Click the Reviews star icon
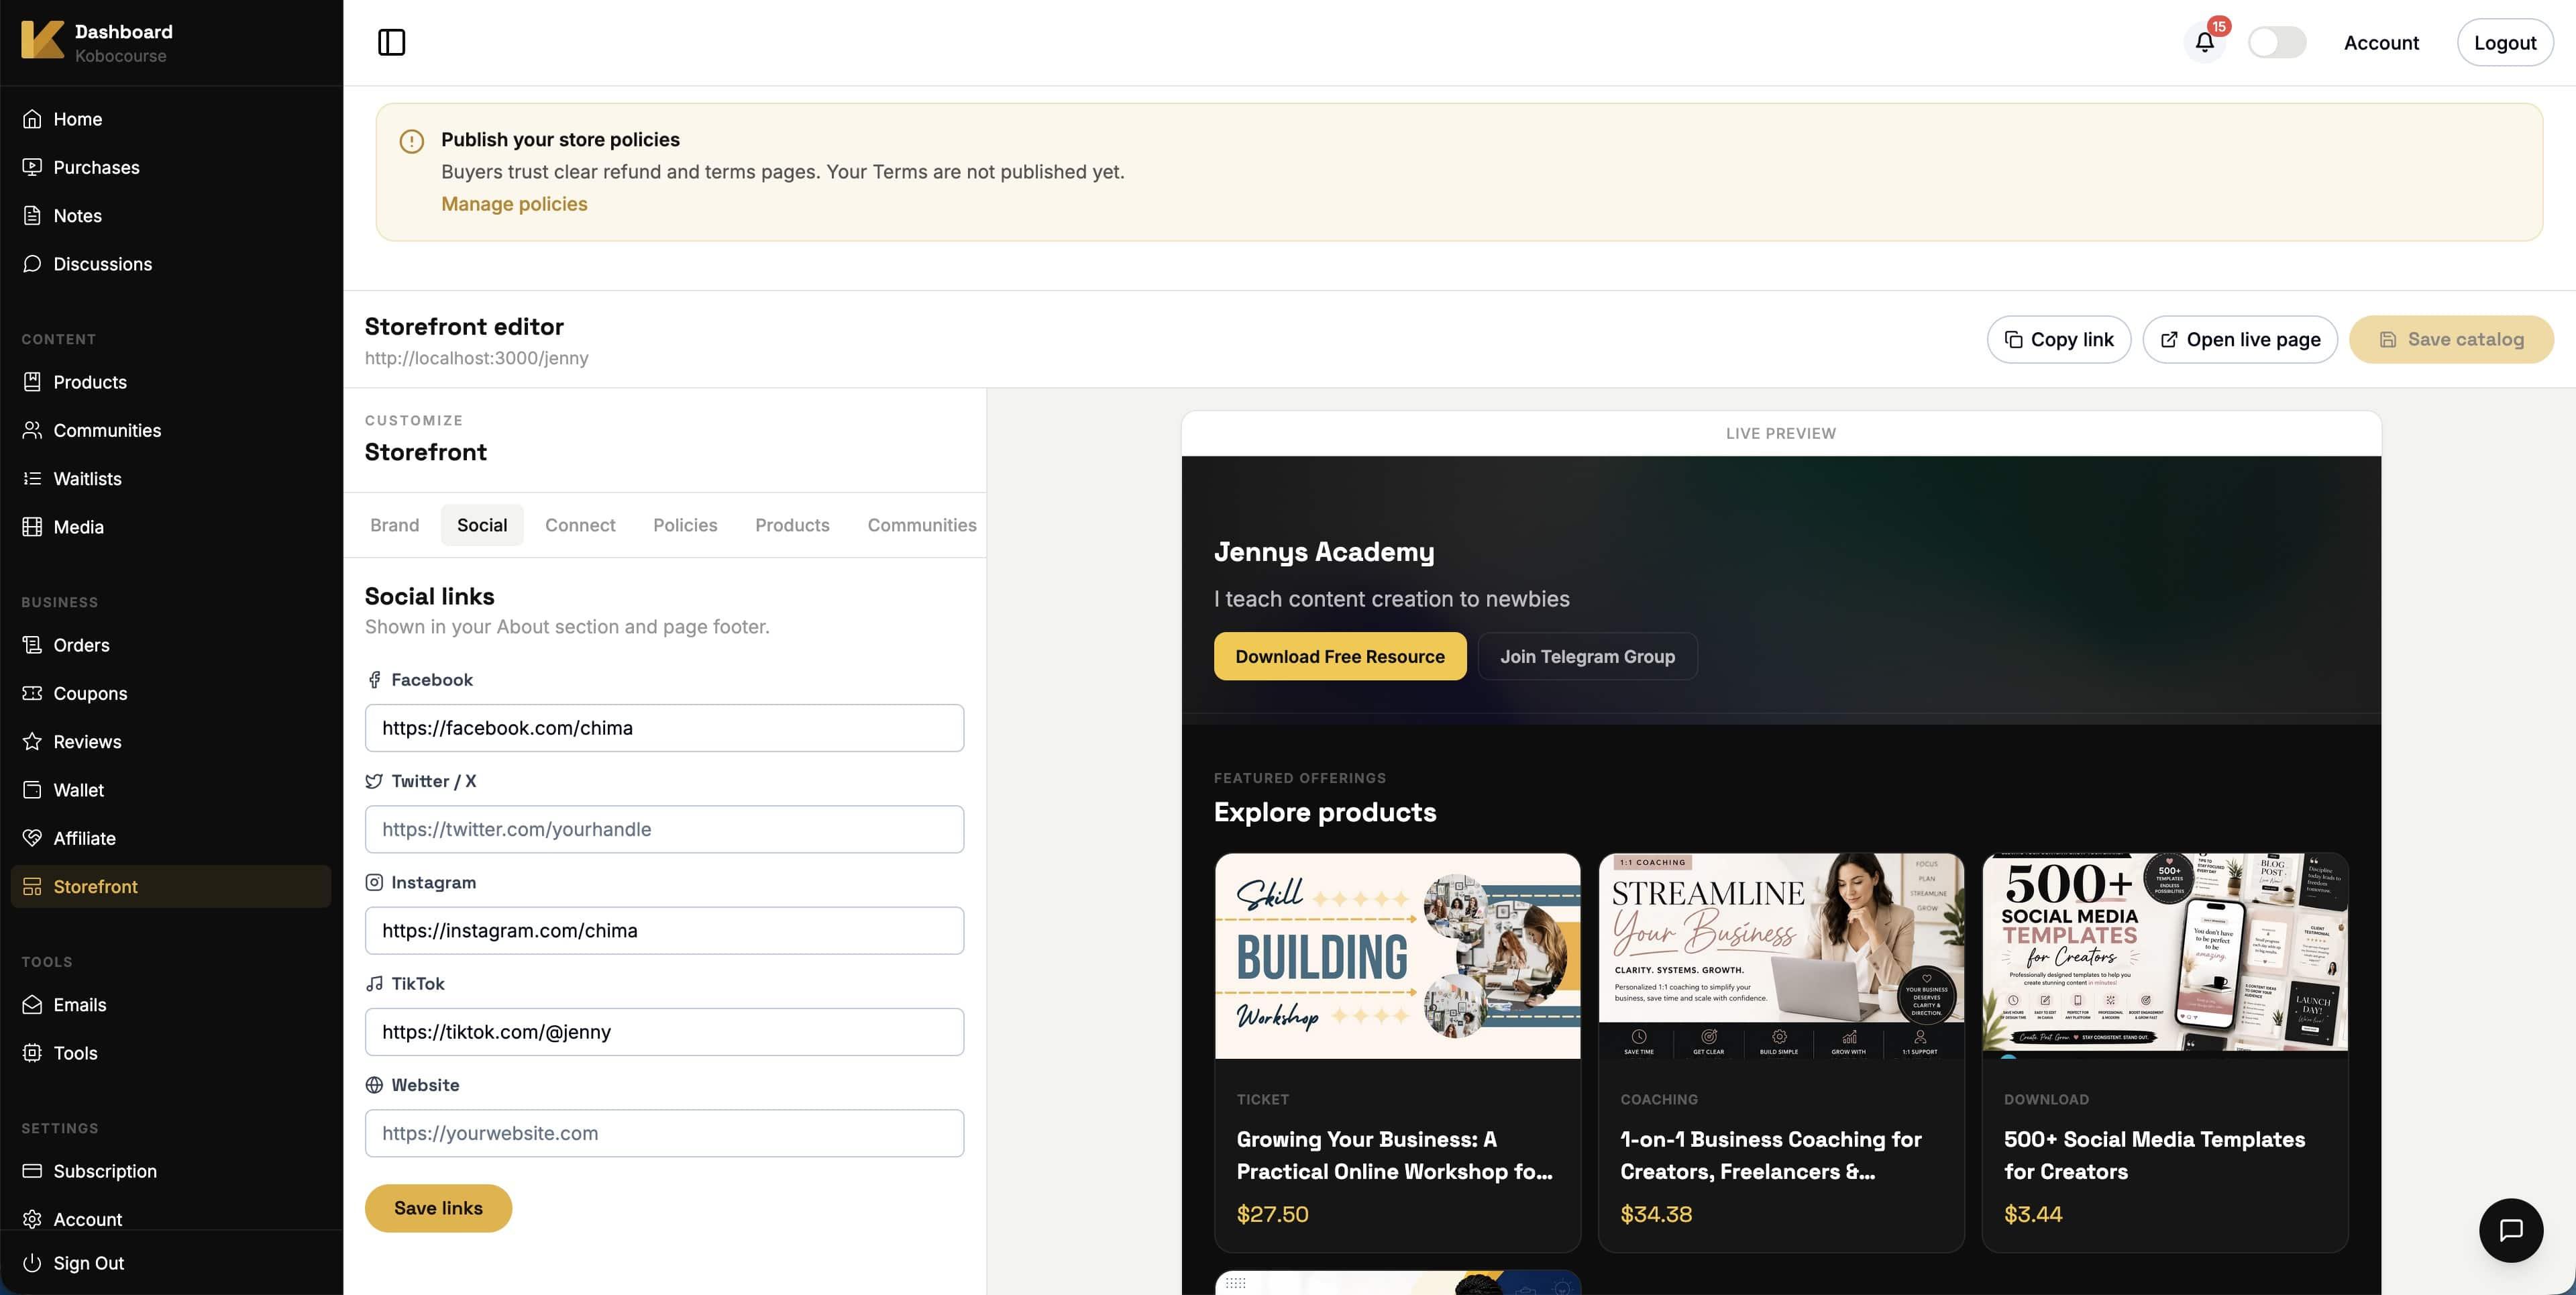The width and height of the screenshot is (2576, 1295). coord(32,741)
